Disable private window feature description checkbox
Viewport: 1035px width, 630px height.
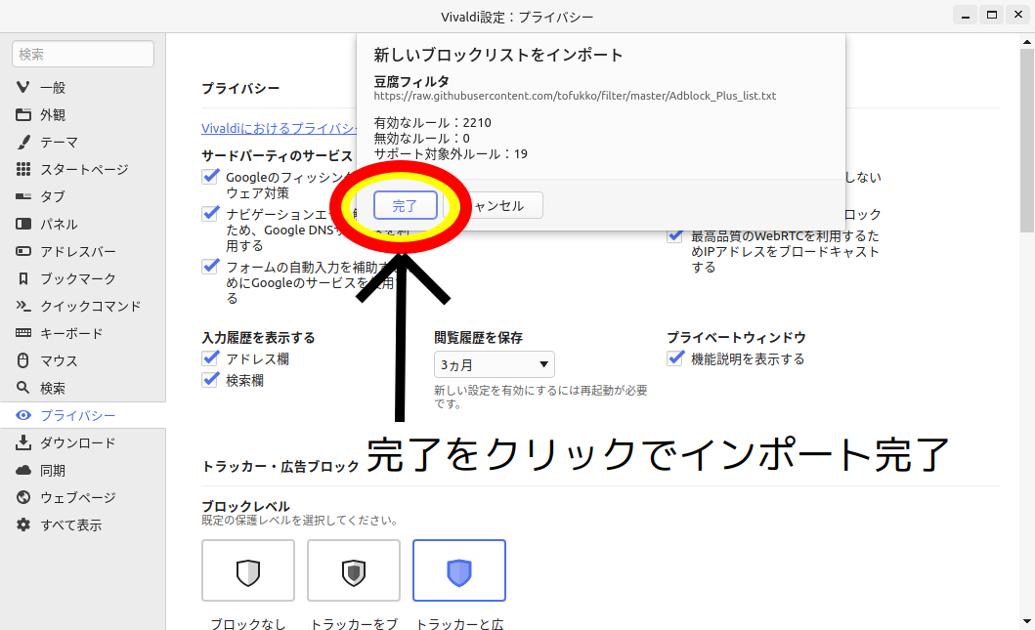click(x=675, y=358)
